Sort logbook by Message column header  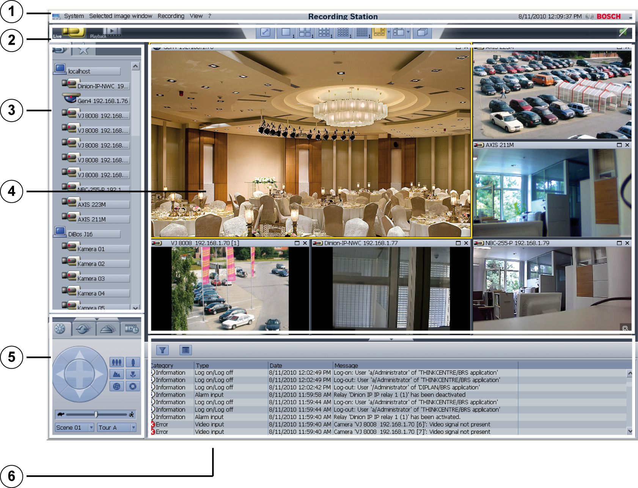click(425, 366)
